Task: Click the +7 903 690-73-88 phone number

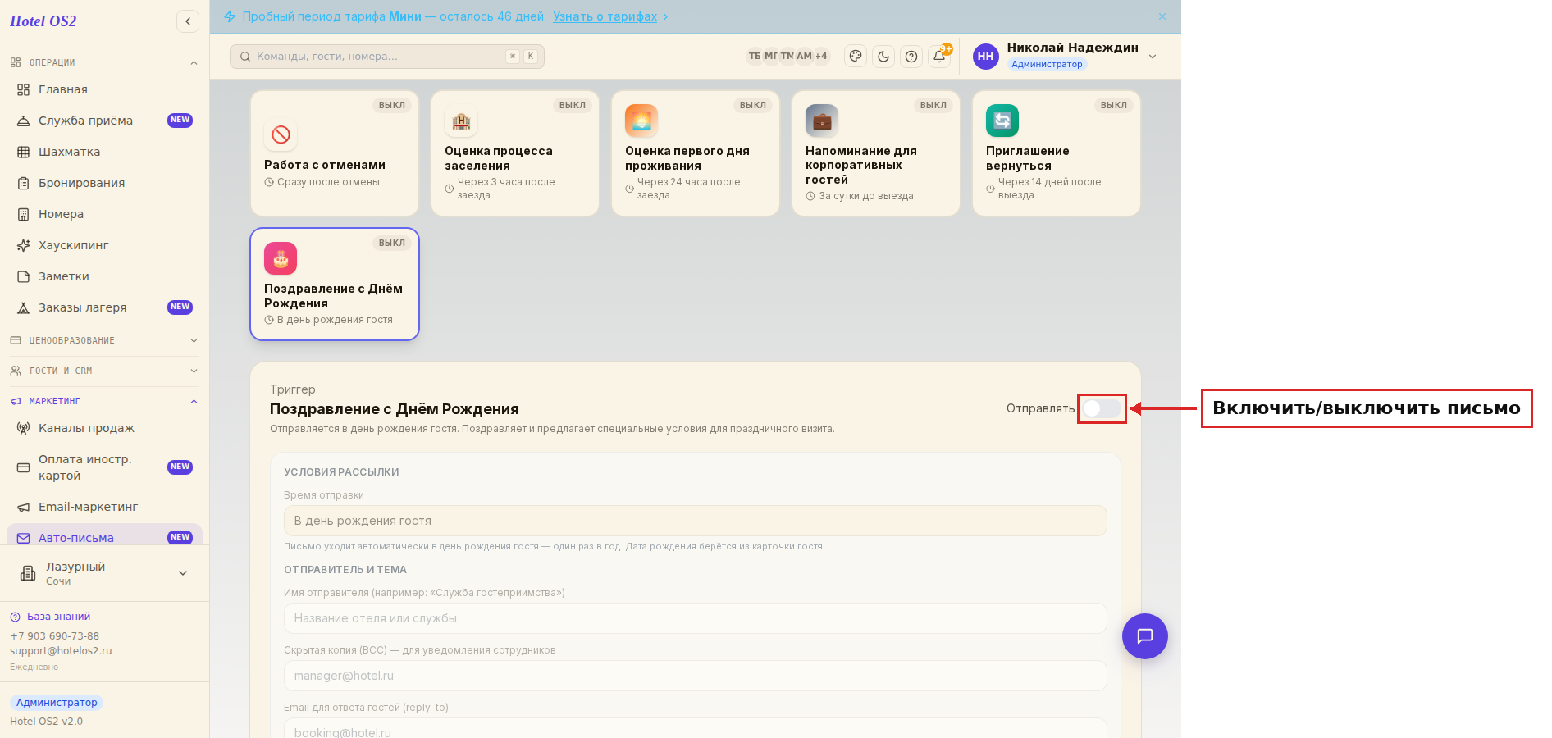Action: [x=54, y=636]
